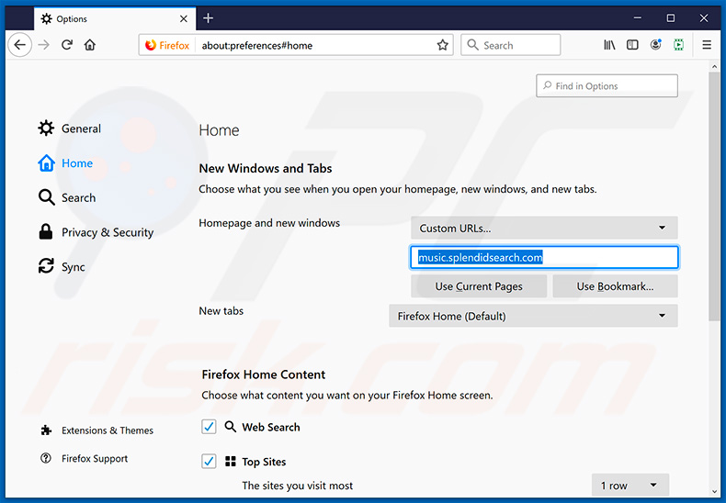726x503 pixels.
Task: Click the Extensions & Themes puzzle icon
Action: pos(46,430)
